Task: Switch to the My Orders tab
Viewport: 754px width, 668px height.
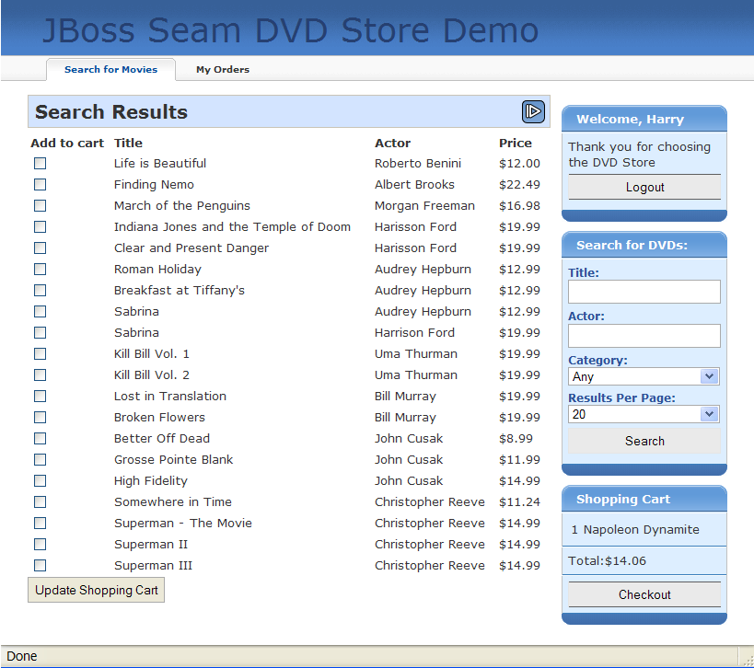Action: (222, 70)
